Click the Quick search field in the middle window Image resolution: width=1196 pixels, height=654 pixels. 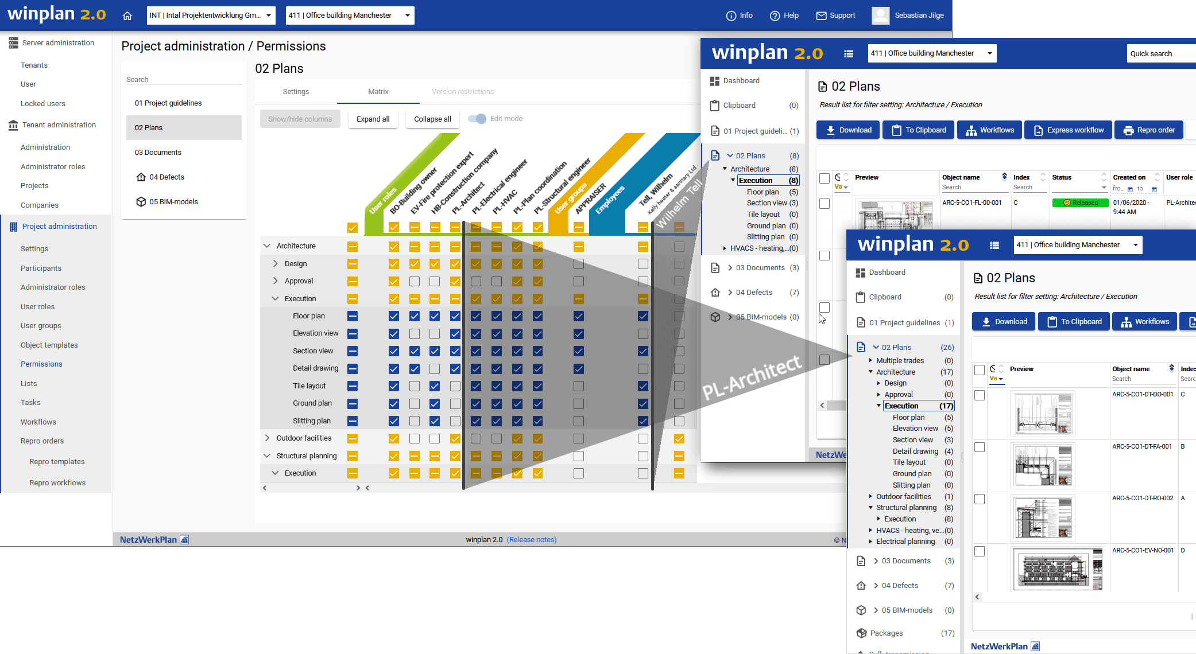(1161, 53)
